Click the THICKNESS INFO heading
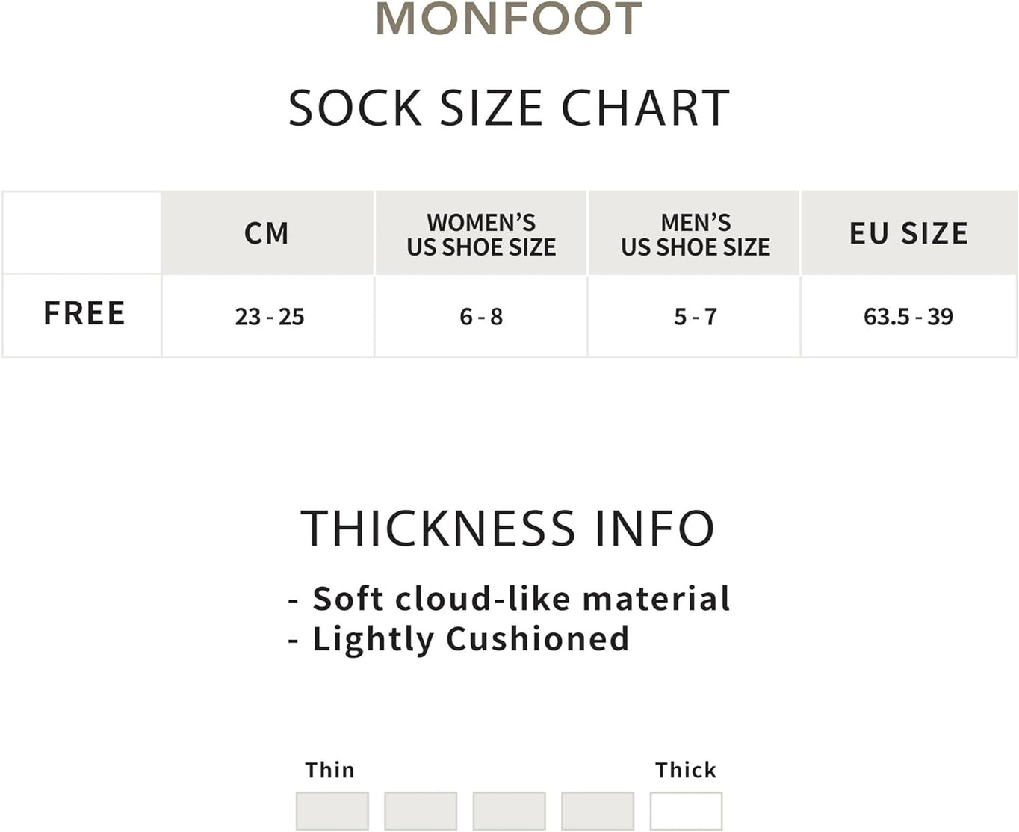The height and width of the screenshot is (832, 1019). [x=508, y=529]
